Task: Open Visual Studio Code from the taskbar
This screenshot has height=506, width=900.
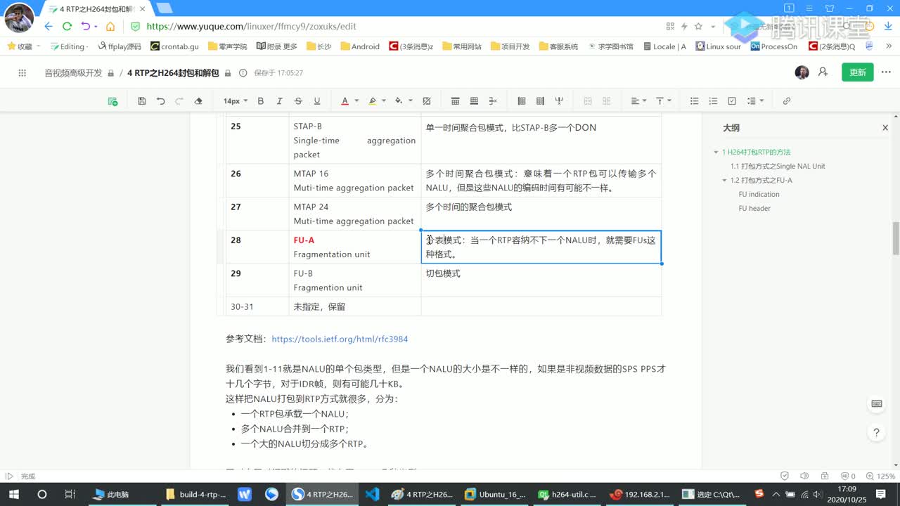Action: tap(372, 494)
